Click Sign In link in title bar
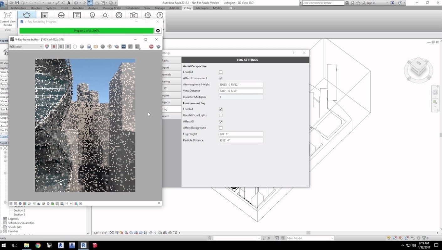This screenshot has width=442, height=250. coord(371,3)
